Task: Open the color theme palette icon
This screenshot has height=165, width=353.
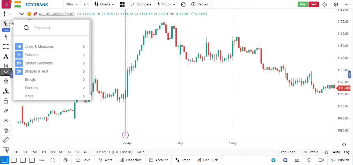Action: 65,160
